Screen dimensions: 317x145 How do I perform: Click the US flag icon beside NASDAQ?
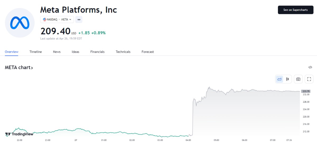45,20
